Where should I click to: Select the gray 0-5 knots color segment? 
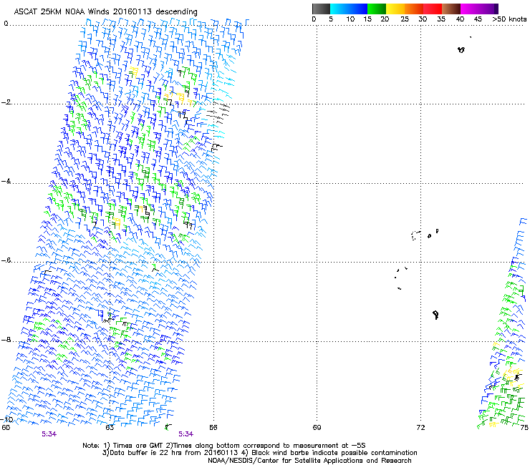(321, 9)
